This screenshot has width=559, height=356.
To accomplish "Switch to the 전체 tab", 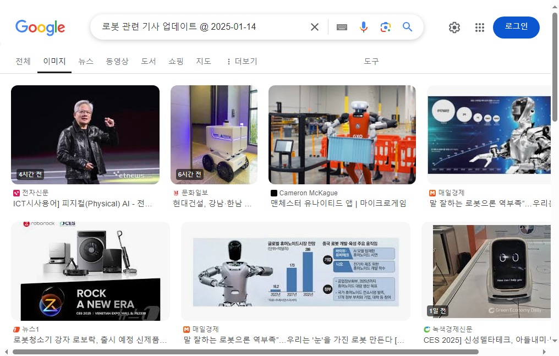I will (23, 61).
